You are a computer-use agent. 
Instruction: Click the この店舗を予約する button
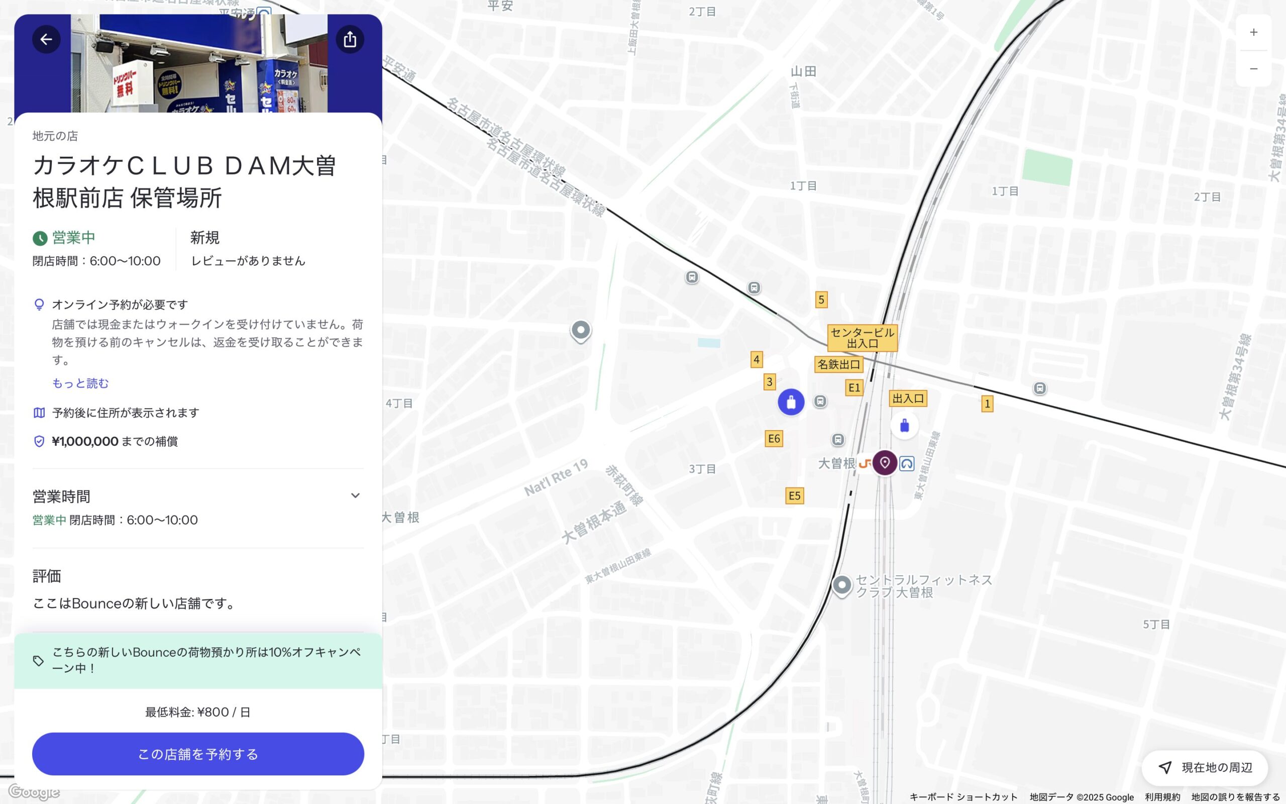tap(198, 754)
